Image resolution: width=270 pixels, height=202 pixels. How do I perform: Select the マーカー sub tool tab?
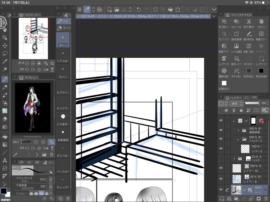(x=63, y=28)
